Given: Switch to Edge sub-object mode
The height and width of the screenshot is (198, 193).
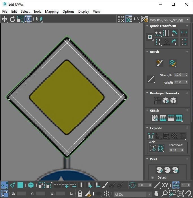Looking at the screenshot, I should 12,185.
